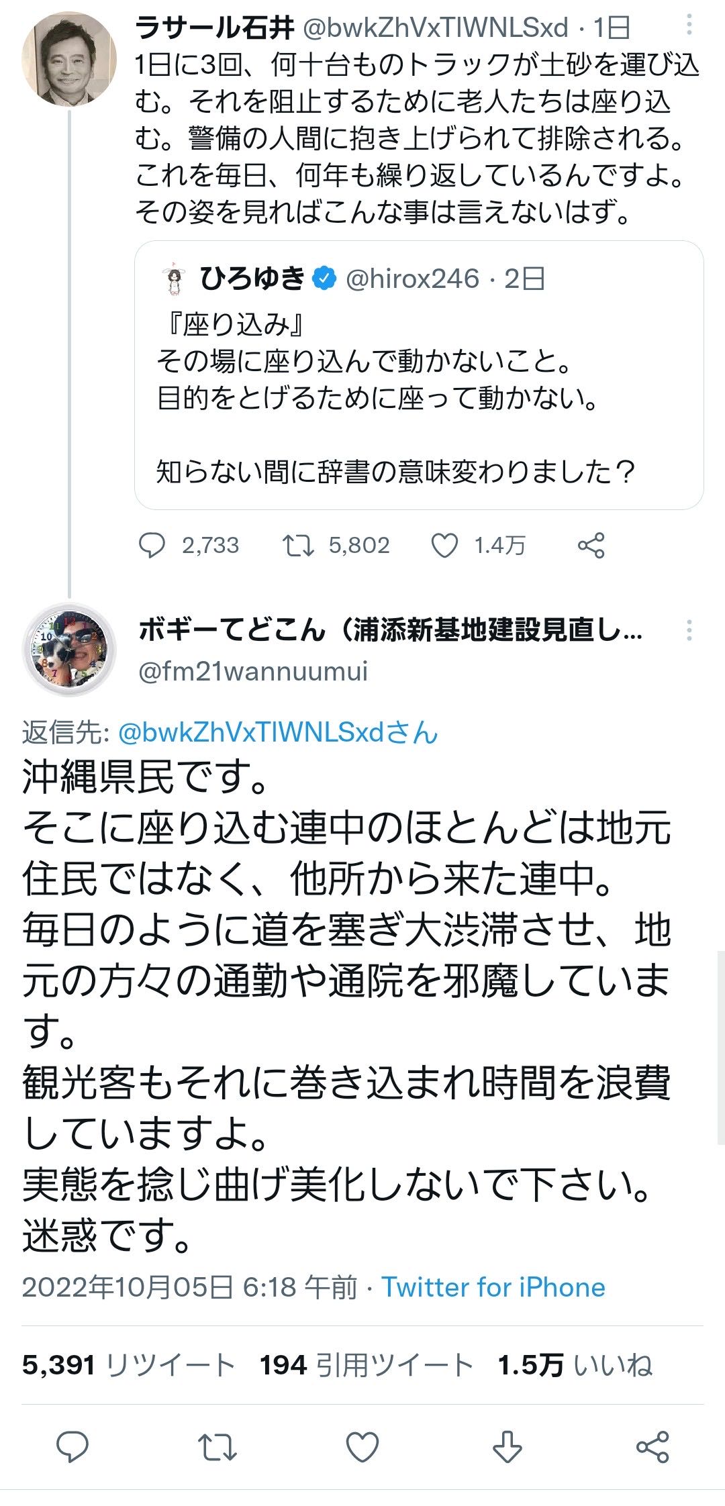
Task: Open more options menu for ボギーてどこん tweet
Action: click(689, 630)
